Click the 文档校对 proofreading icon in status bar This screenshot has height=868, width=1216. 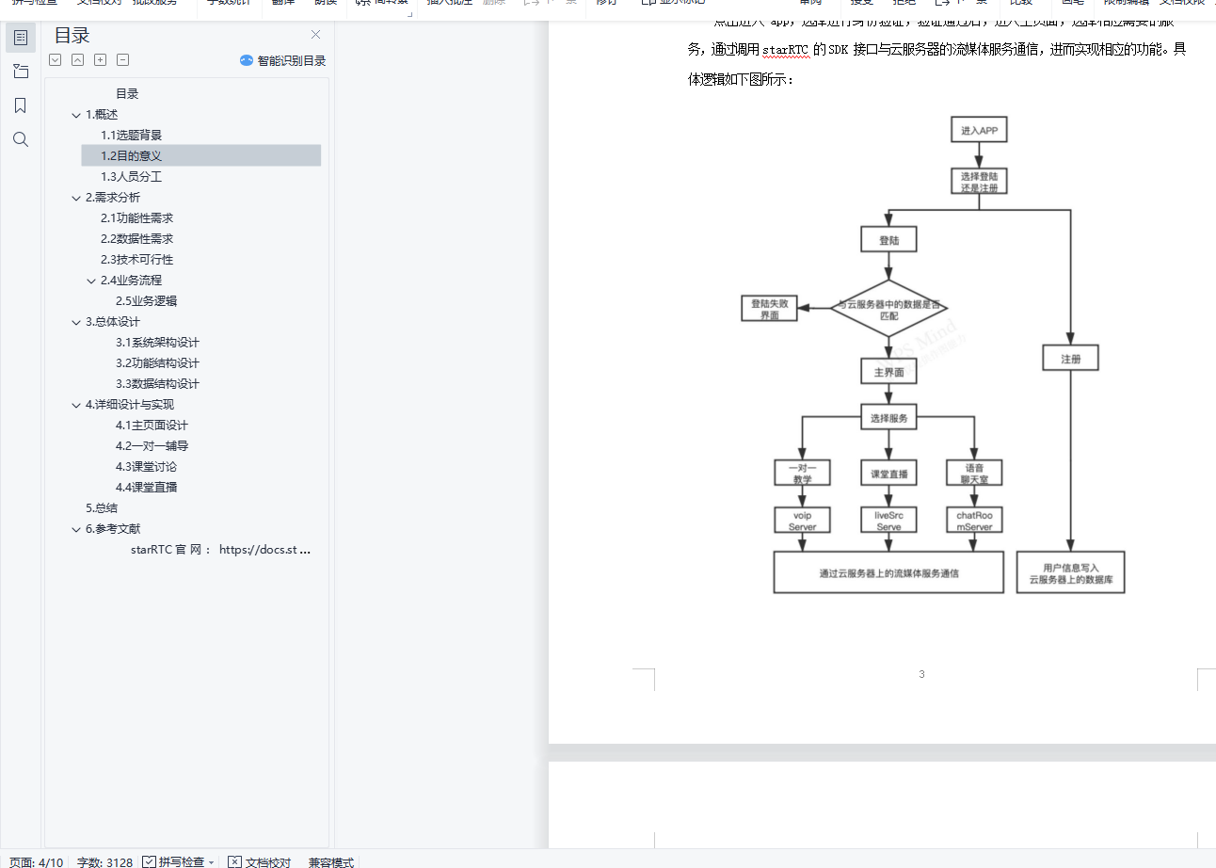click(235, 861)
